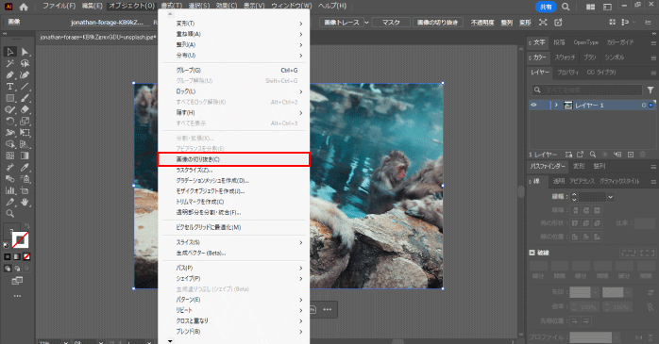Open 変形(T) submenu
Screen dimensions: 659x344
point(234,24)
